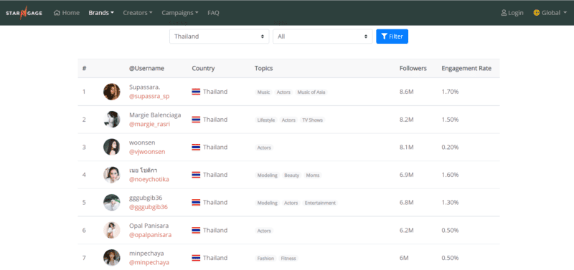Open gggubgib36's profile picture
574x270 pixels.
[112, 203]
